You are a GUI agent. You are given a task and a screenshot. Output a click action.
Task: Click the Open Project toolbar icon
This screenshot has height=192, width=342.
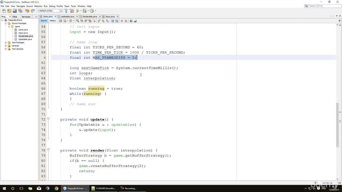click(x=15, y=11)
